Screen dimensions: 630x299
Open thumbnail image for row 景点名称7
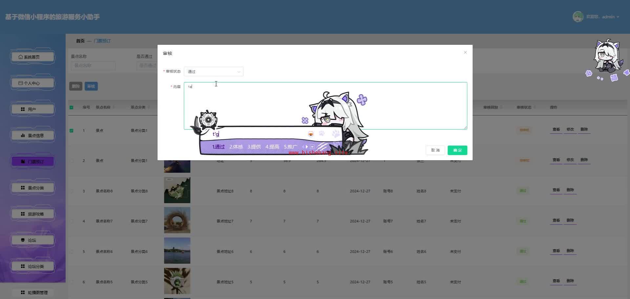pos(177,220)
